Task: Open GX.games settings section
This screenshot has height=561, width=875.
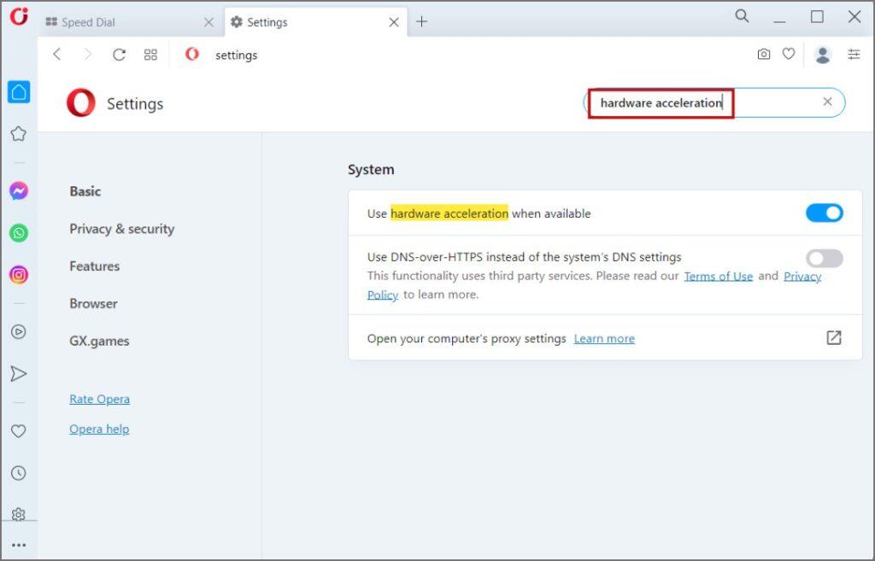Action: pos(99,341)
